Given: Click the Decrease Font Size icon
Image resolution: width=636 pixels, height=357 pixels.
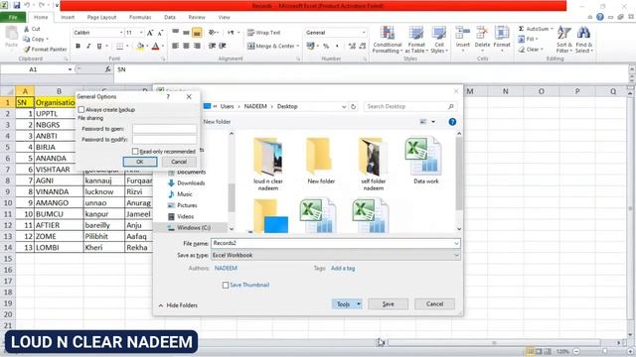Looking at the screenshot, I should click(x=161, y=33).
